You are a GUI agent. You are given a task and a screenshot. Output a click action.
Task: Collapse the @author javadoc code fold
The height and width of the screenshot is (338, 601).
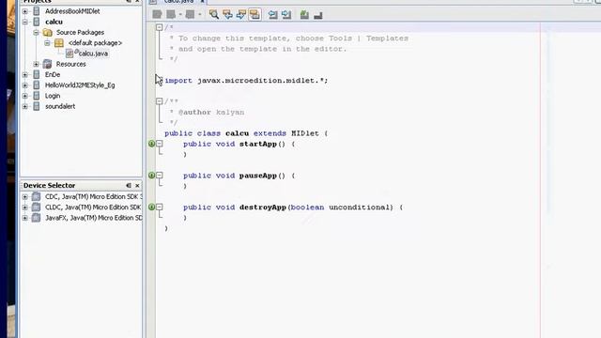point(159,101)
